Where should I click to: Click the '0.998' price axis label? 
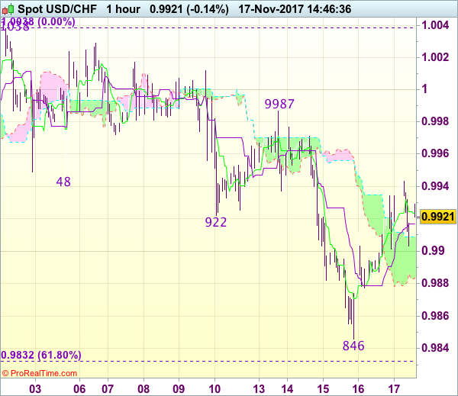pos(435,121)
